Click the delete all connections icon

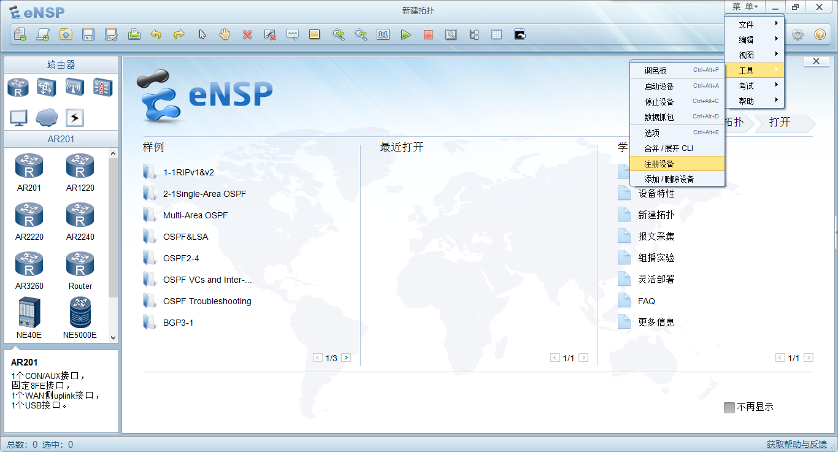[270, 35]
